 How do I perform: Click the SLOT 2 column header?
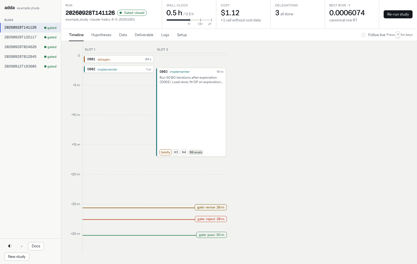[162, 49]
